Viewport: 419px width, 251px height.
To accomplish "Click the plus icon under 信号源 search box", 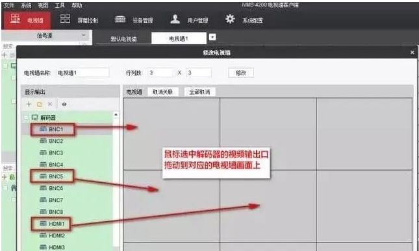I will pos(5,55).
